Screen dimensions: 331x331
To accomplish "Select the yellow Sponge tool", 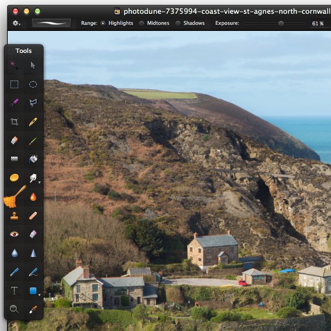I will coord(14,178).
